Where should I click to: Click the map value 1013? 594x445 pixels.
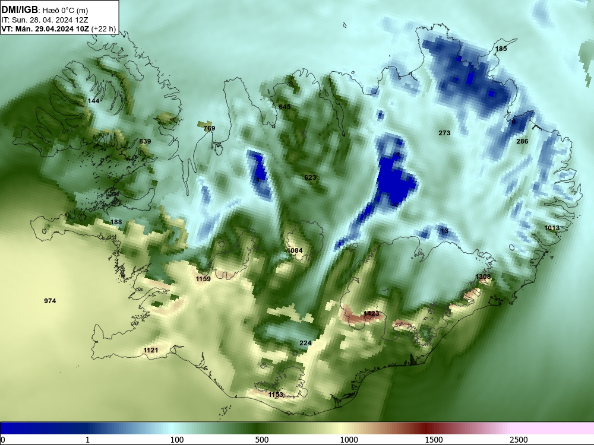click(552, 228)
